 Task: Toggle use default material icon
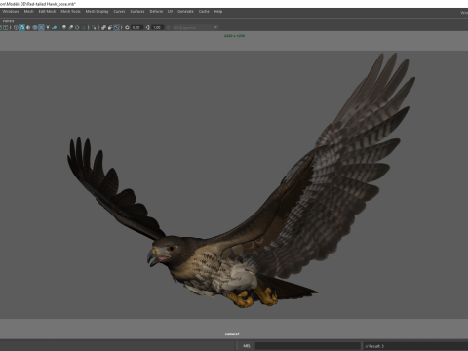(x=28, y=27)
